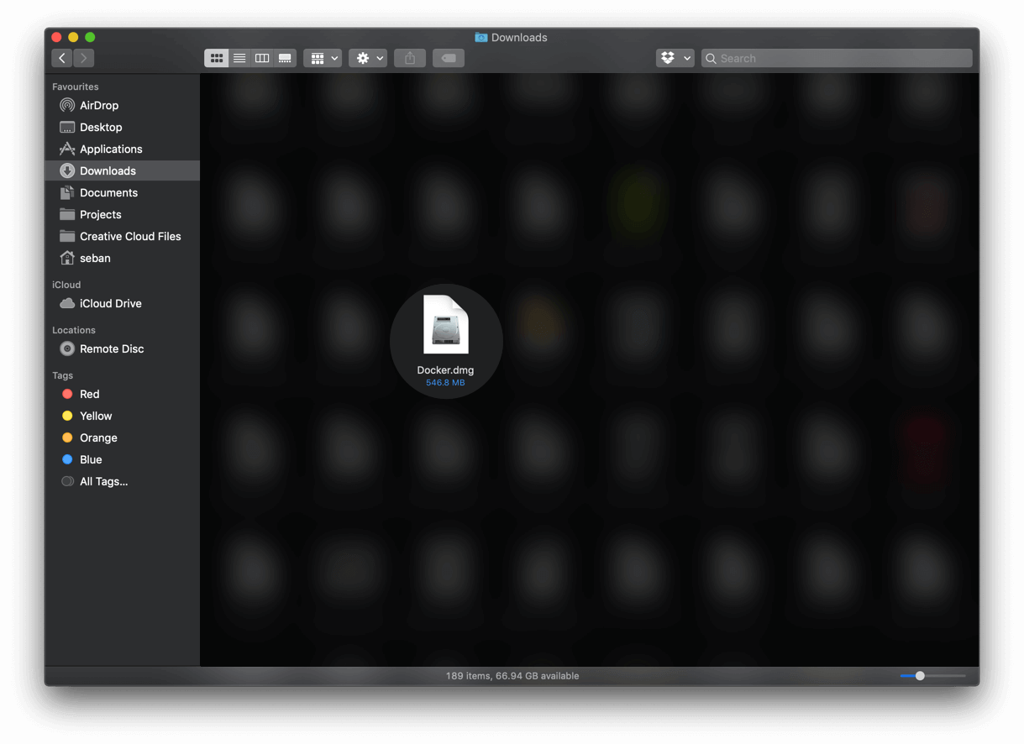Minimize the Finder window with yellow button
1024x744 pixels.
click(73, 37)
